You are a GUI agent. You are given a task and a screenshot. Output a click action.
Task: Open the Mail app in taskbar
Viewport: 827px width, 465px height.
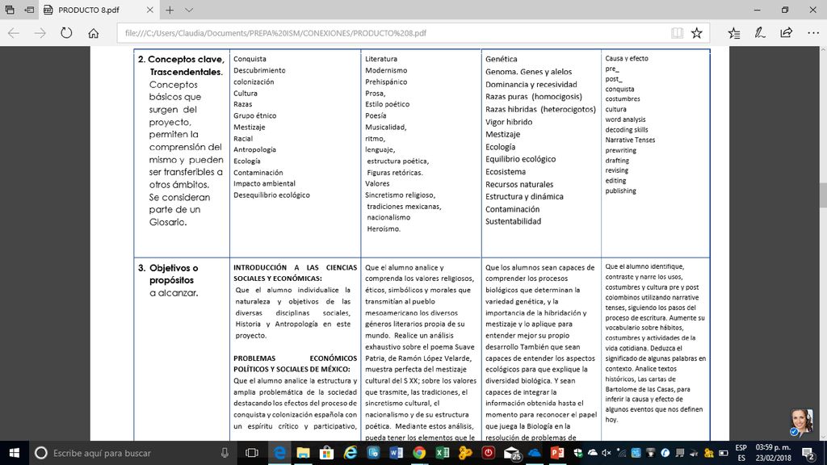click(511, 453)
